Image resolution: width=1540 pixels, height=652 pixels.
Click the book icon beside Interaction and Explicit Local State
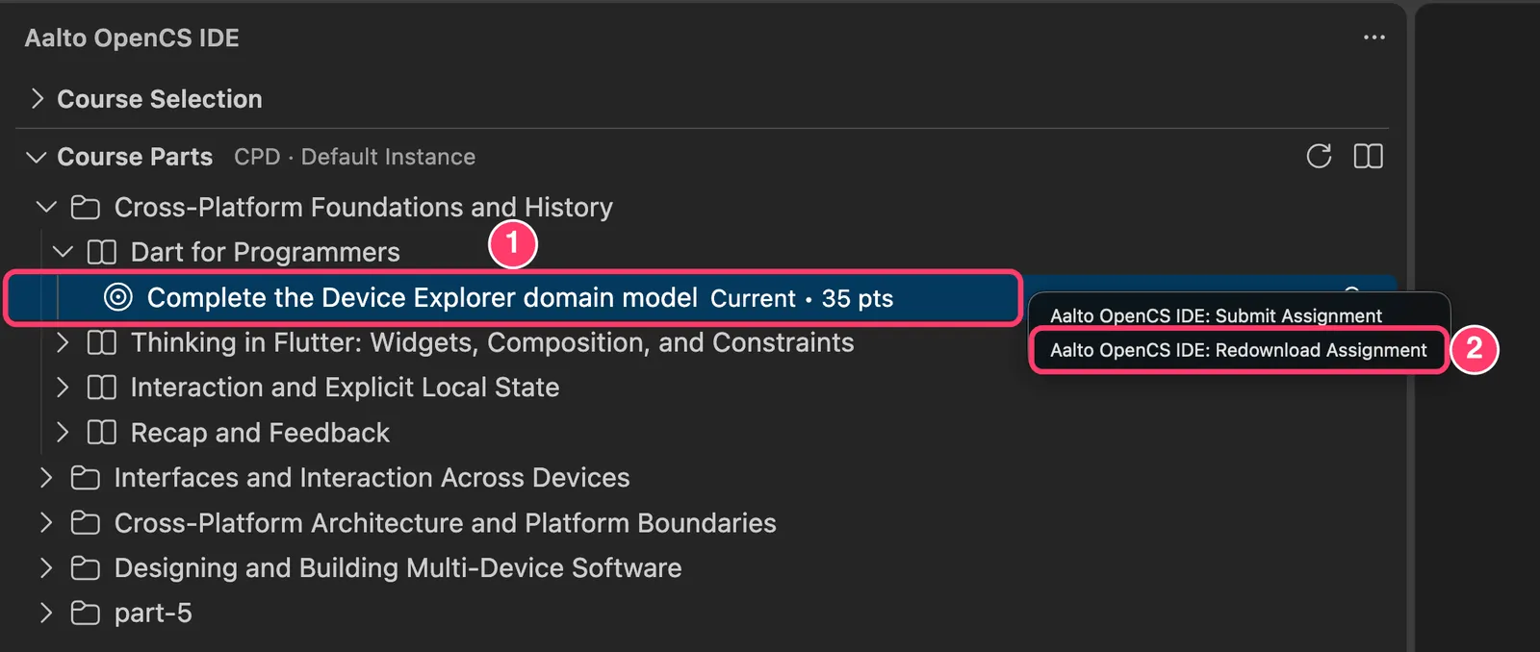pos(102,388)
